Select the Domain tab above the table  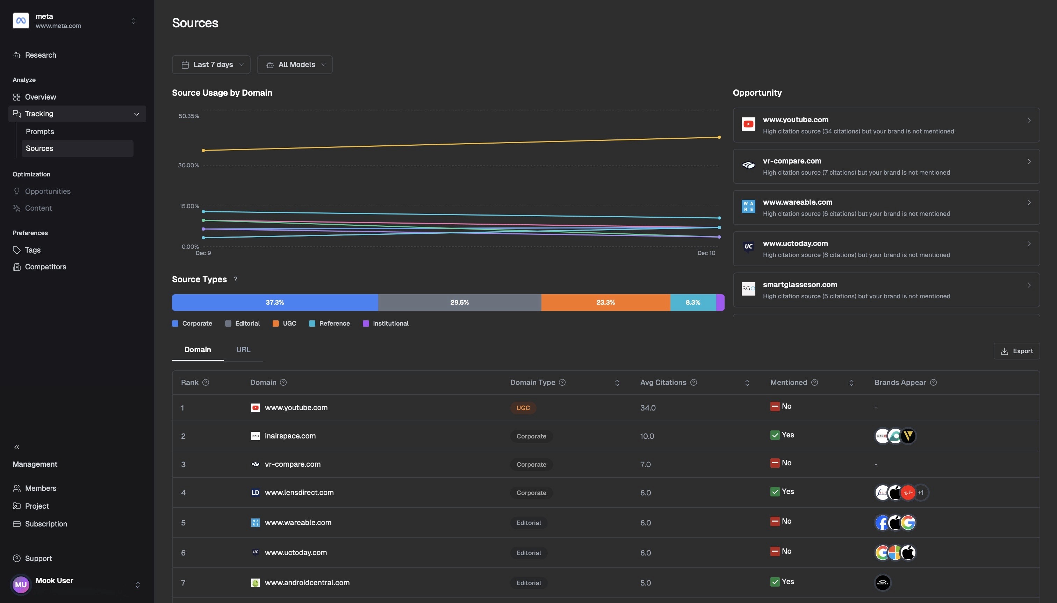197,350
